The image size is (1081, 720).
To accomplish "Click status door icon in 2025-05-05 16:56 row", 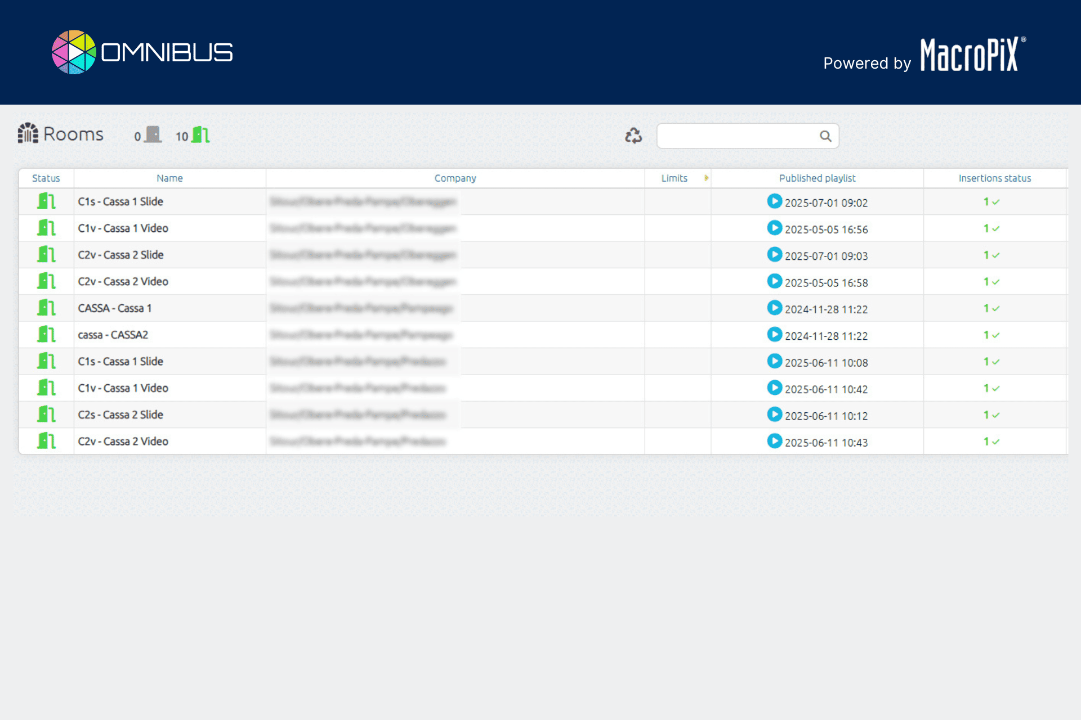I will coord(46,228).
